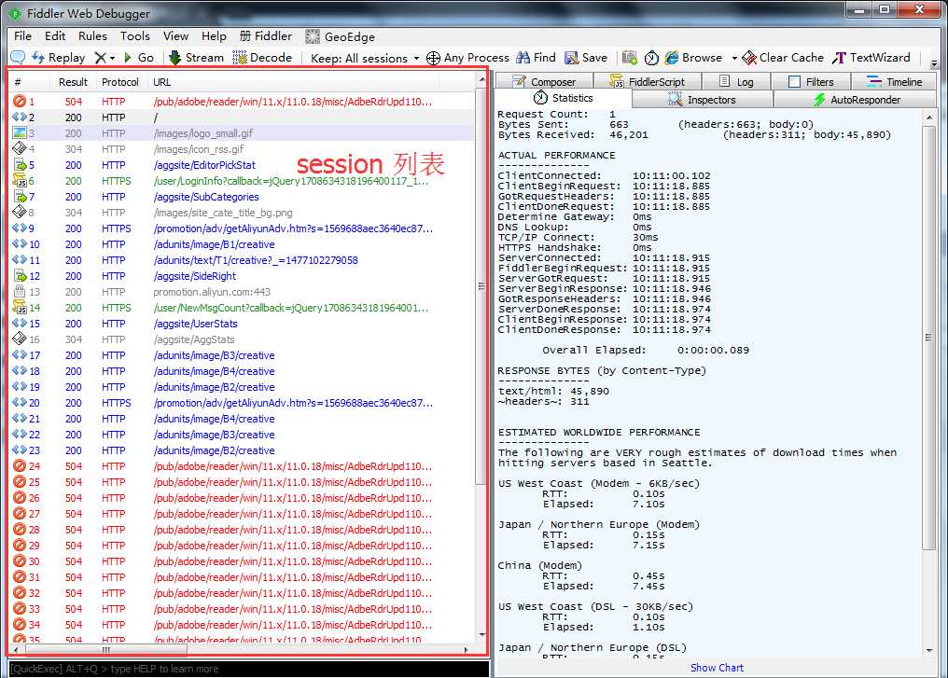Switch to the Filters tab
This screenshot has width=948, height=678.
[x=811, y=81]
